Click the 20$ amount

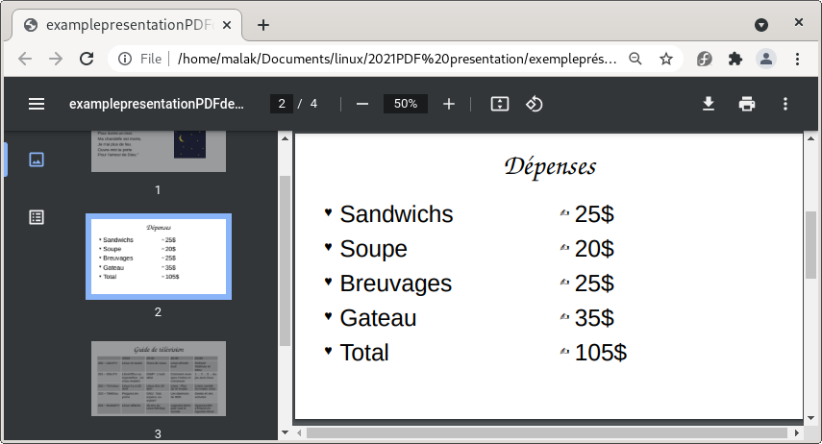tap(594, 249)
